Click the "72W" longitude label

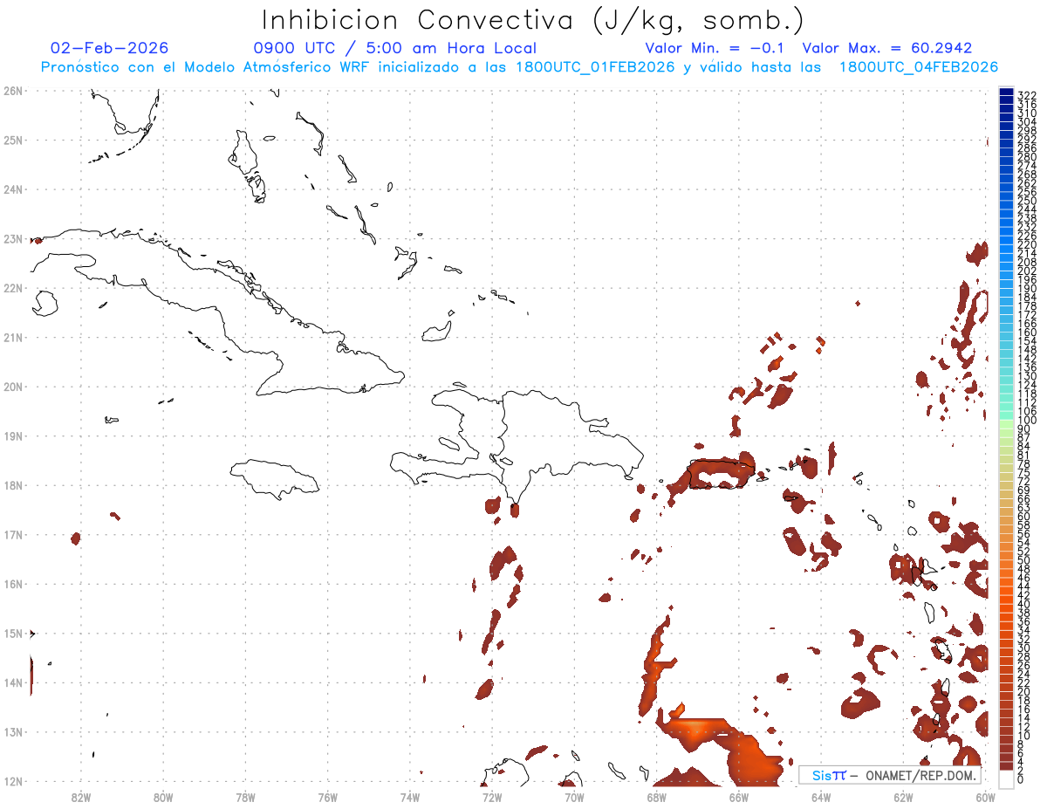(492, 796)
